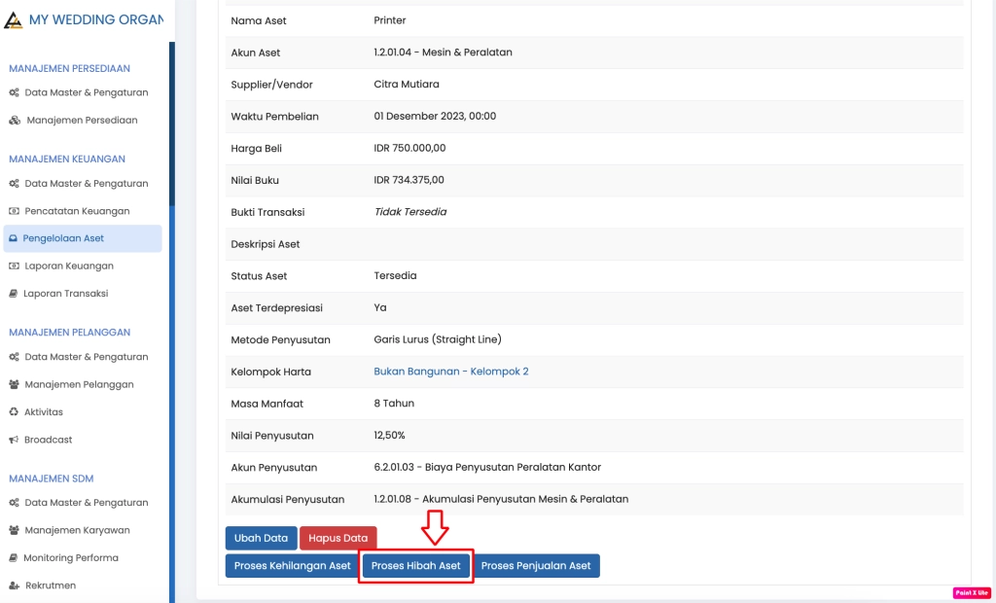The width and height of the screenshot is (996, 603).
Task: Click the Proses Penjualan Aset button
Action: [536, 566]
